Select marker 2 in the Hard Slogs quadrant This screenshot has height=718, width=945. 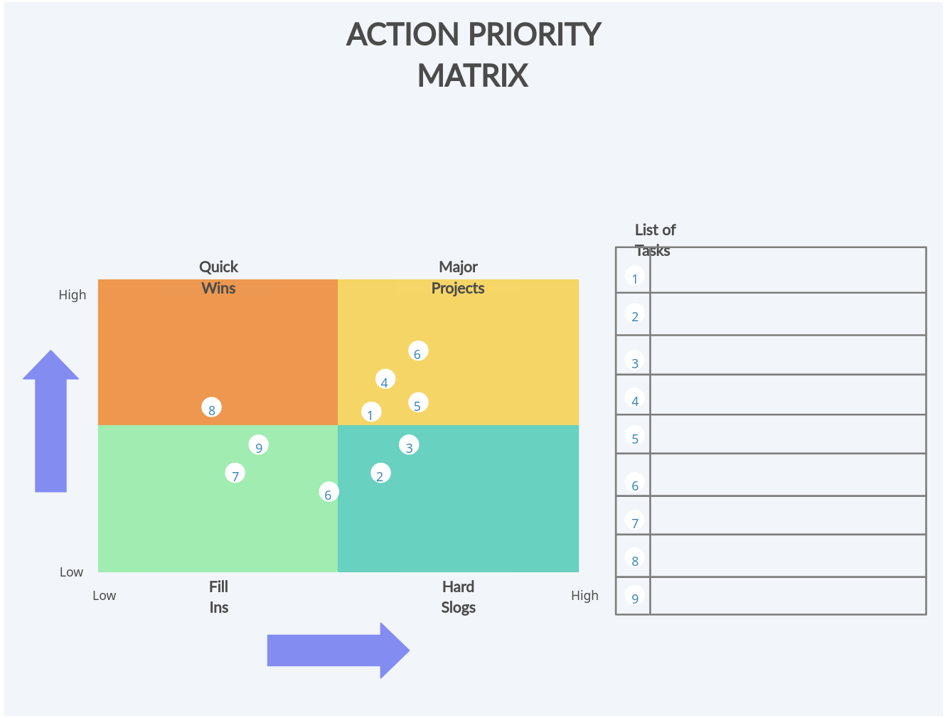coord(380,473)
